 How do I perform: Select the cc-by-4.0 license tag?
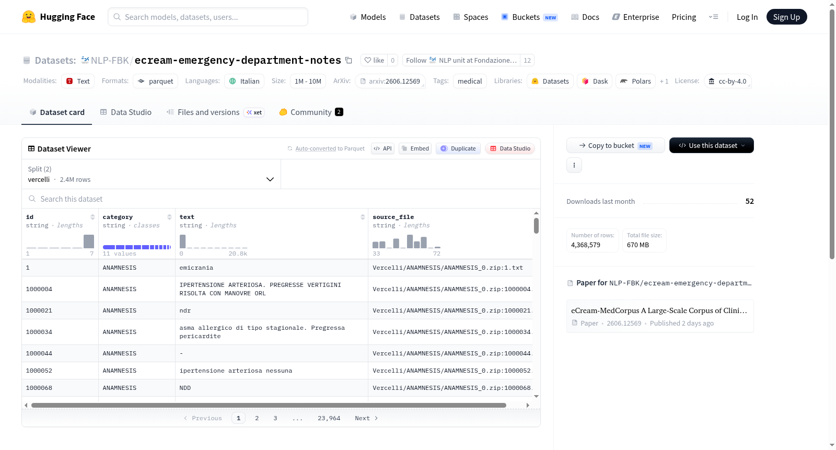pyautogui.click(x=727, y=81)
